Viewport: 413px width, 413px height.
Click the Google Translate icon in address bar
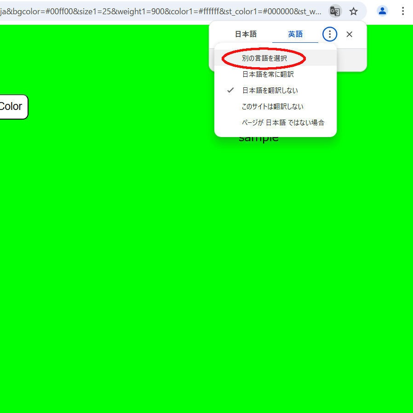click(x=335, y=11)
